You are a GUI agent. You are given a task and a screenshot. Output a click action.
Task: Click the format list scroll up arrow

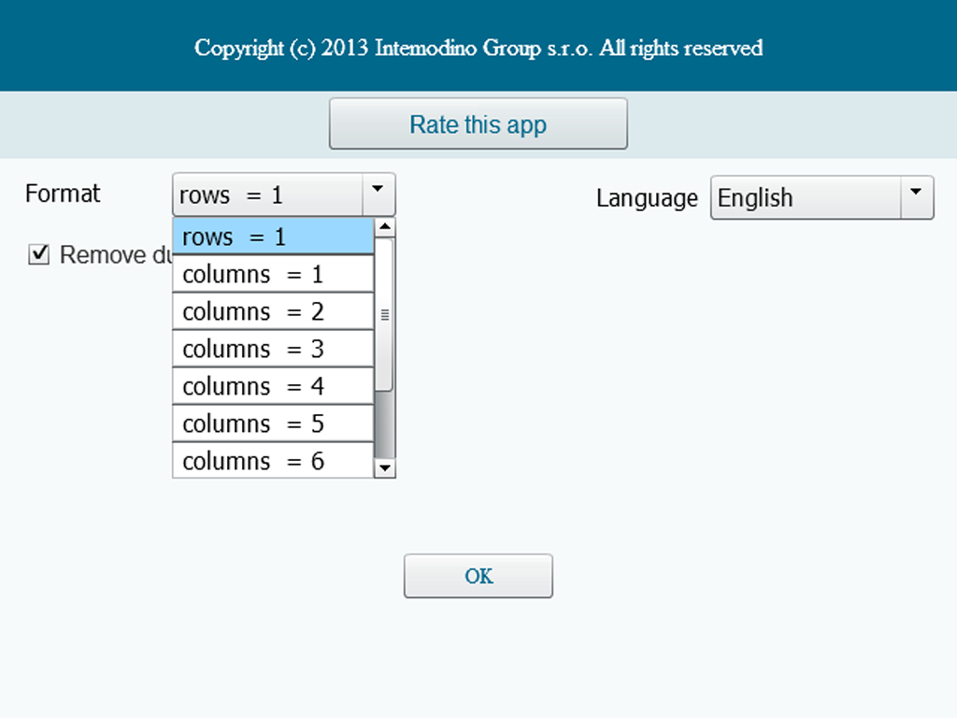coord(385,228)
